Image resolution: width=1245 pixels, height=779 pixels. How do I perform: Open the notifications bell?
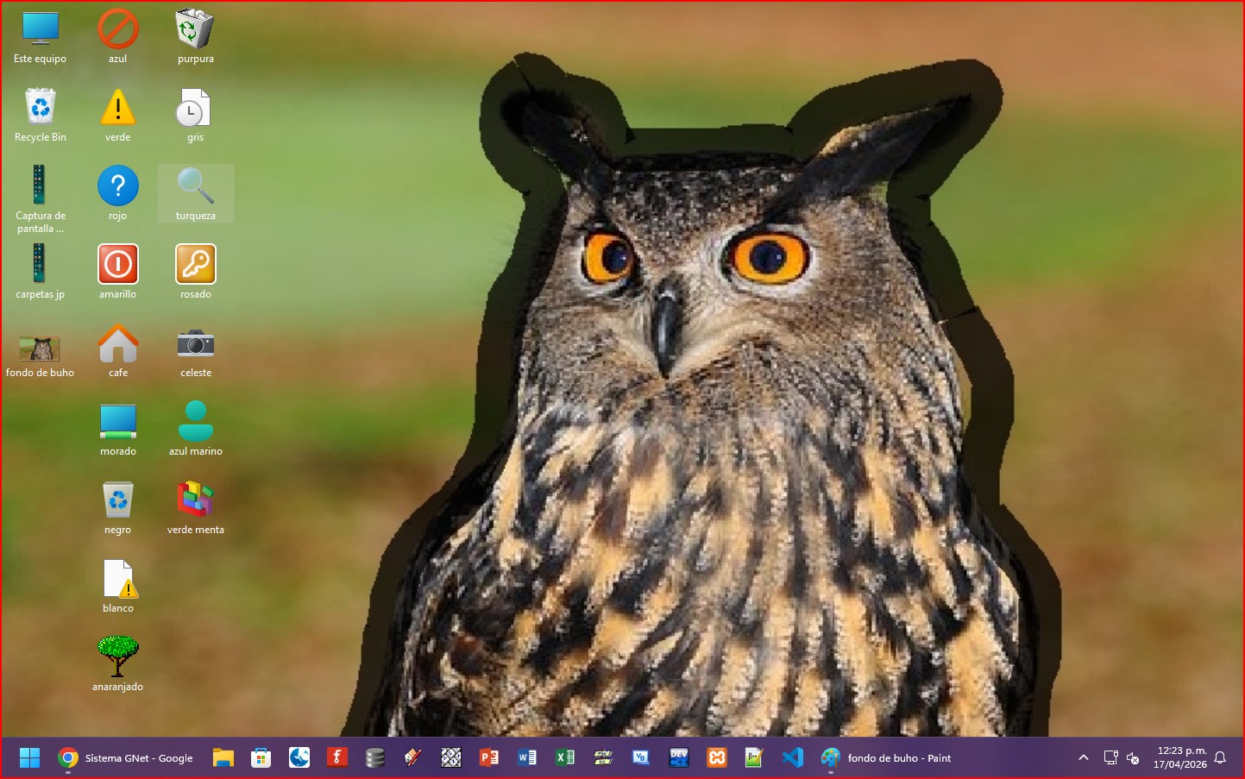click(1220, 757)
